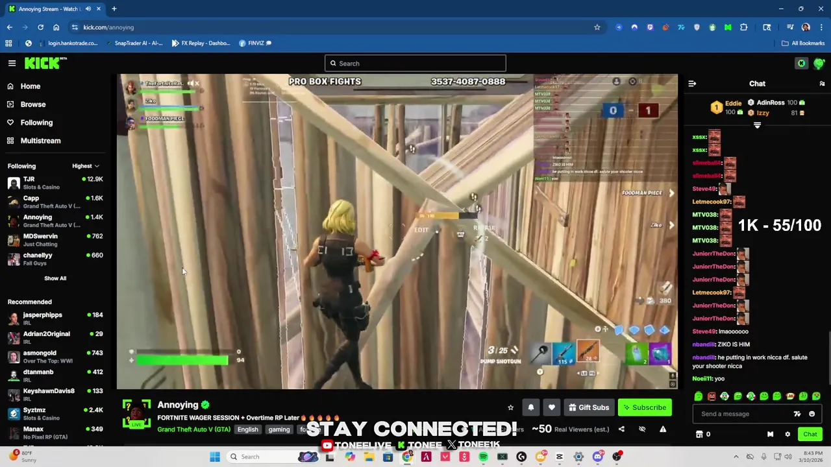Expand the Highest sort dropdown
Screen dimensions: 831x467
coord(86,166)
